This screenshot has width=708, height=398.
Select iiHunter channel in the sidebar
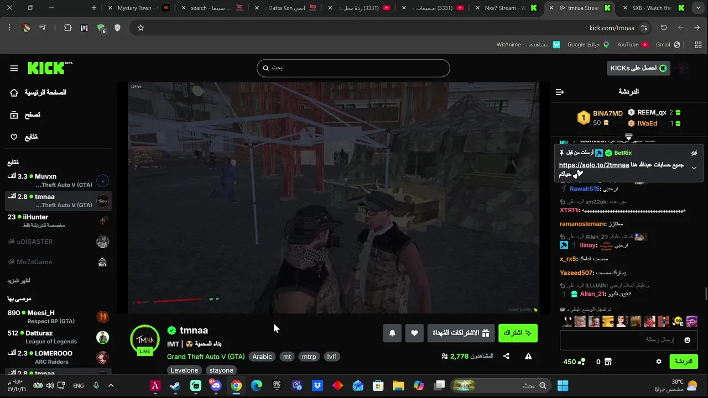point(58,221)
